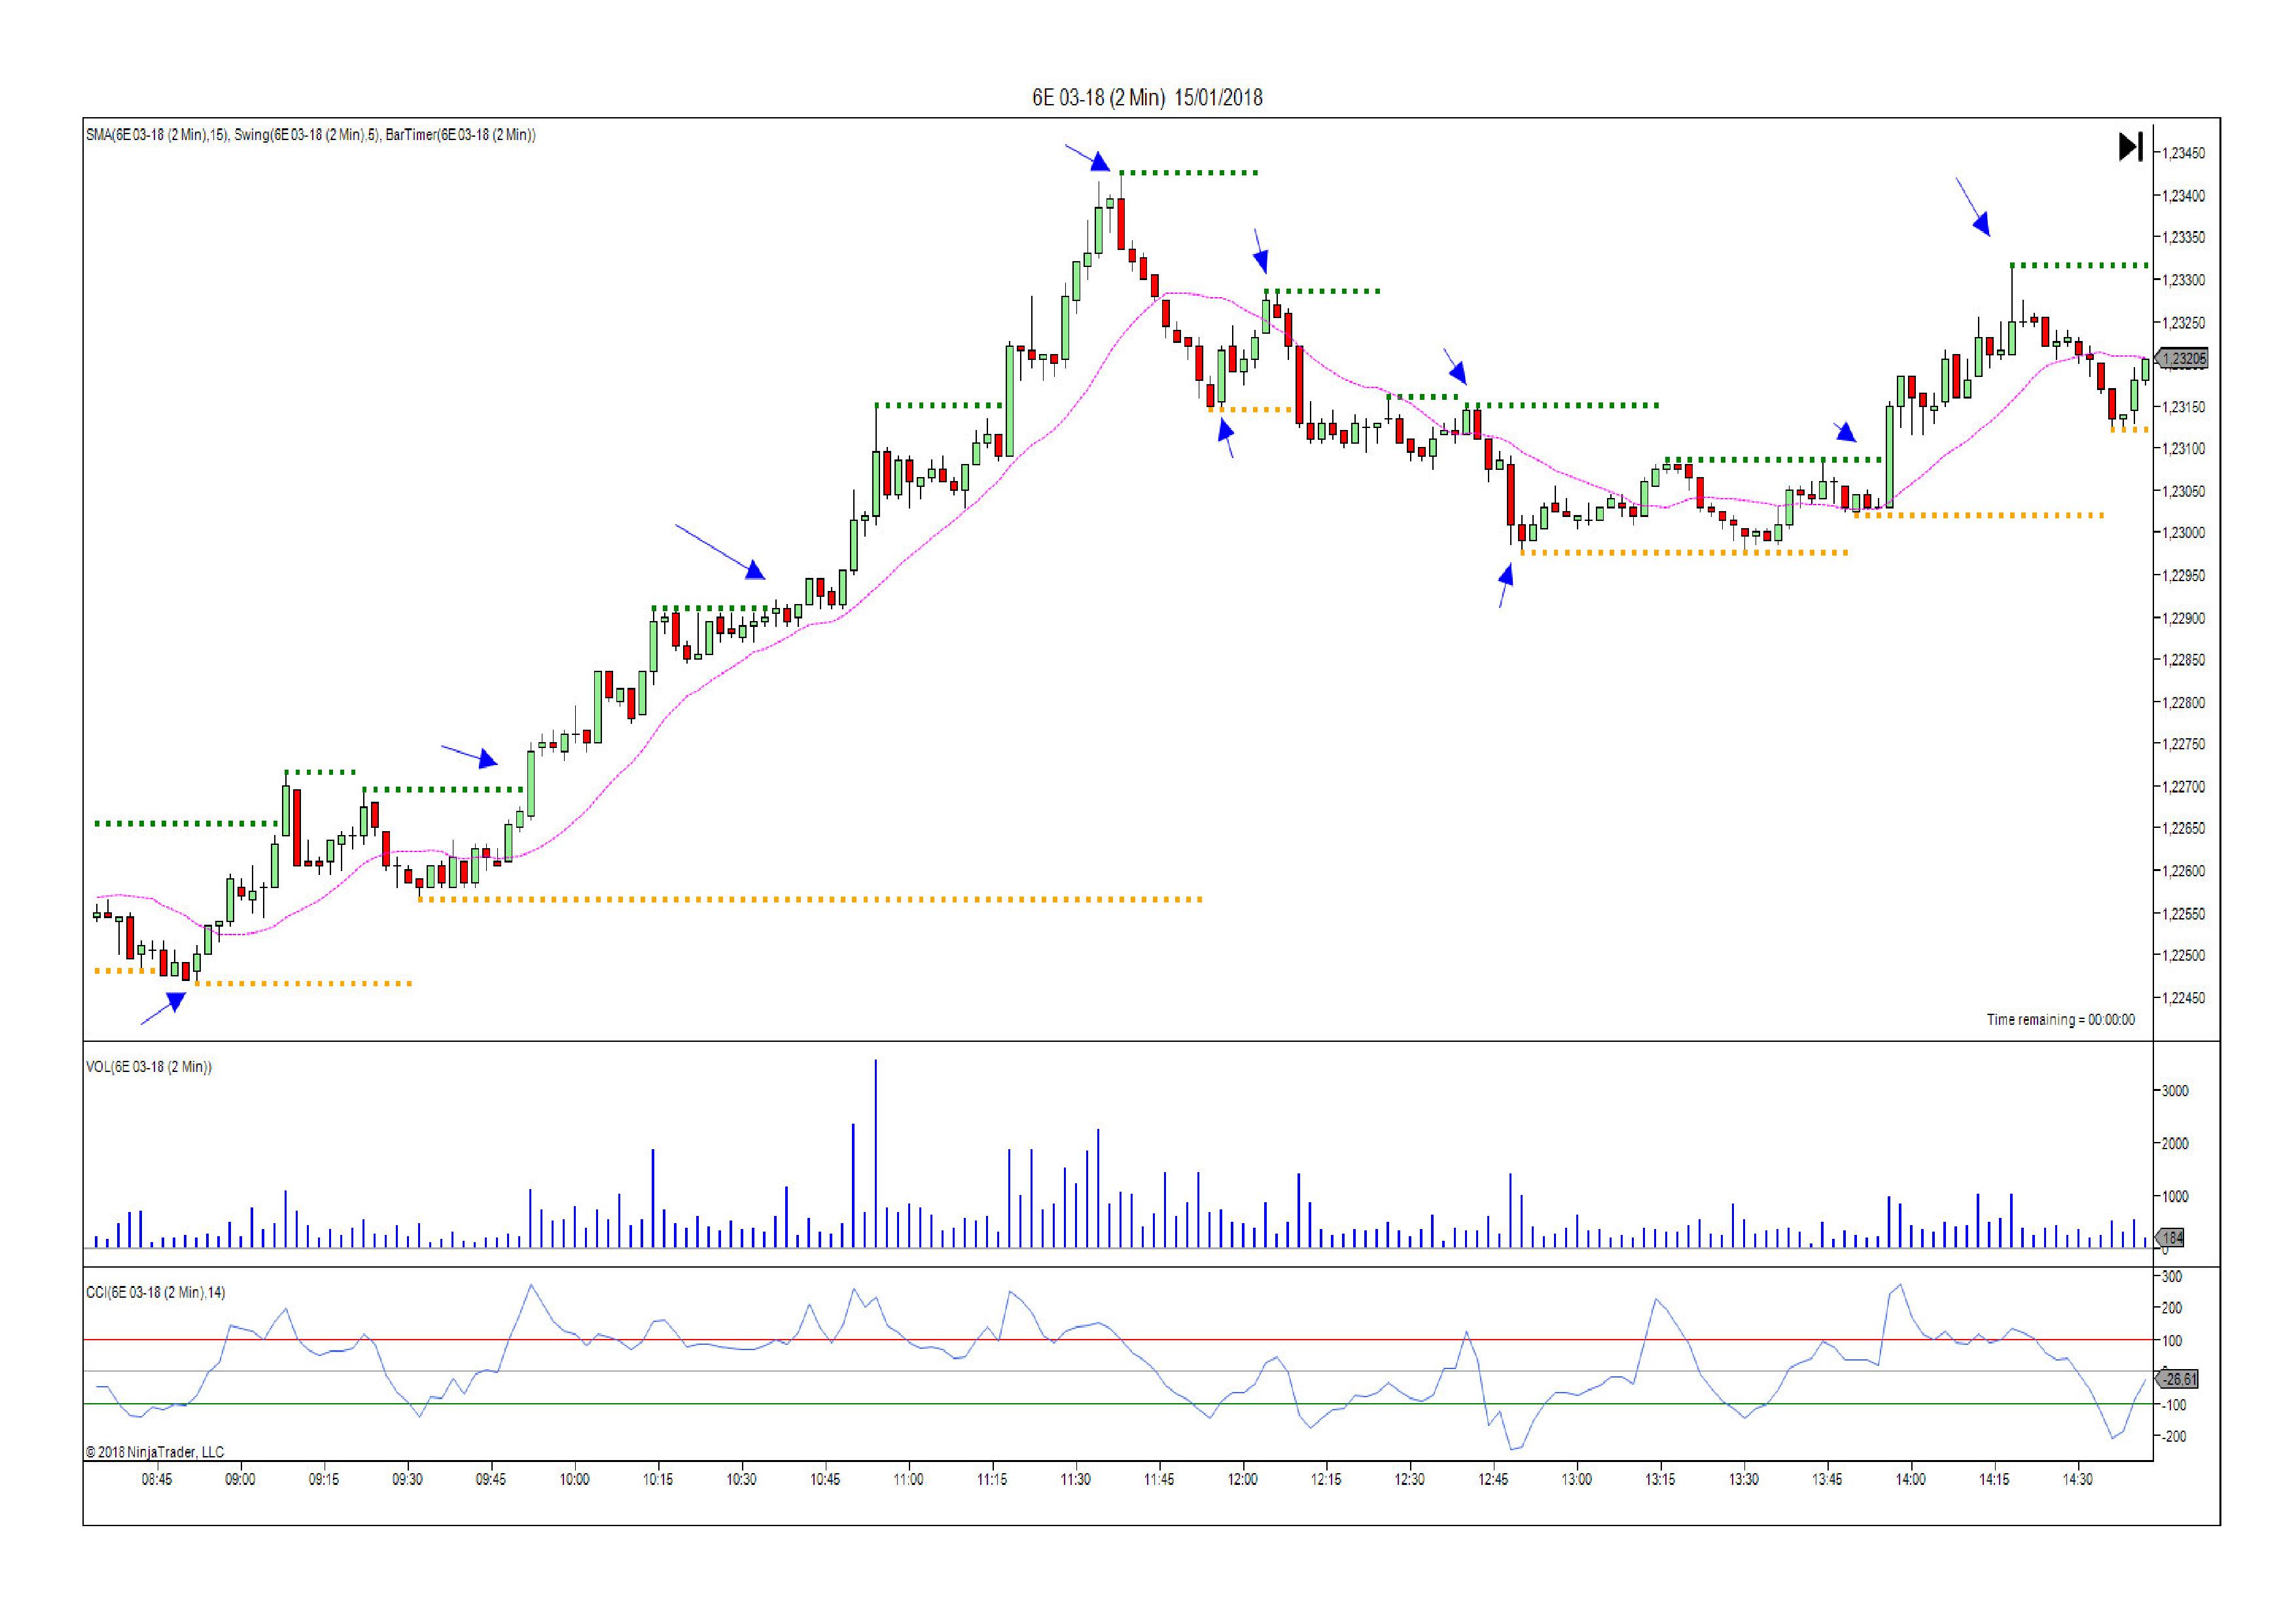Screen dimensions: 2296x1623
Task: Click the 12:00 label on the time axis
Action: 1242,1480
